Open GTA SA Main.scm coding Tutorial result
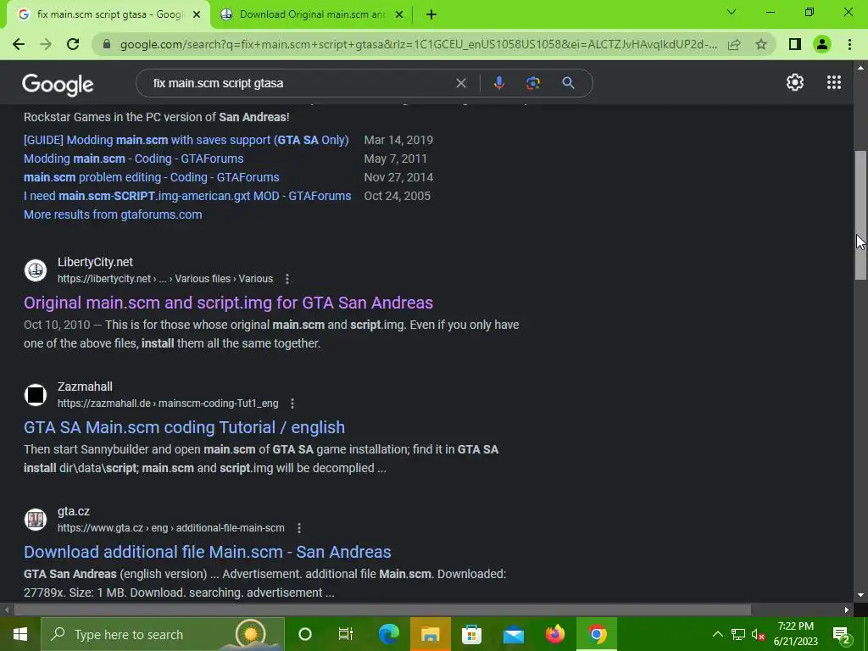 (184, 427)
